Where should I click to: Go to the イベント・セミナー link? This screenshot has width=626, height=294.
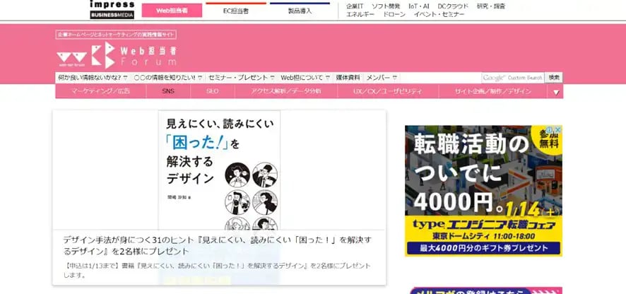click(x=439, y=14)
